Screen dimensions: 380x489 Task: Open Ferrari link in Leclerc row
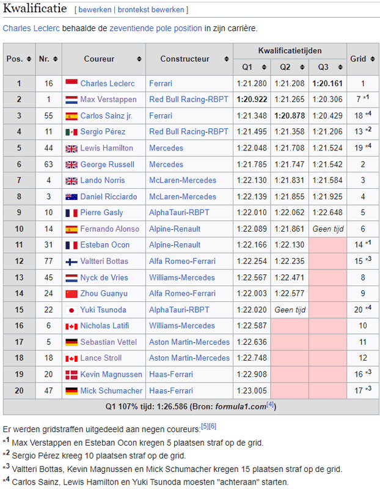point(161,84)
